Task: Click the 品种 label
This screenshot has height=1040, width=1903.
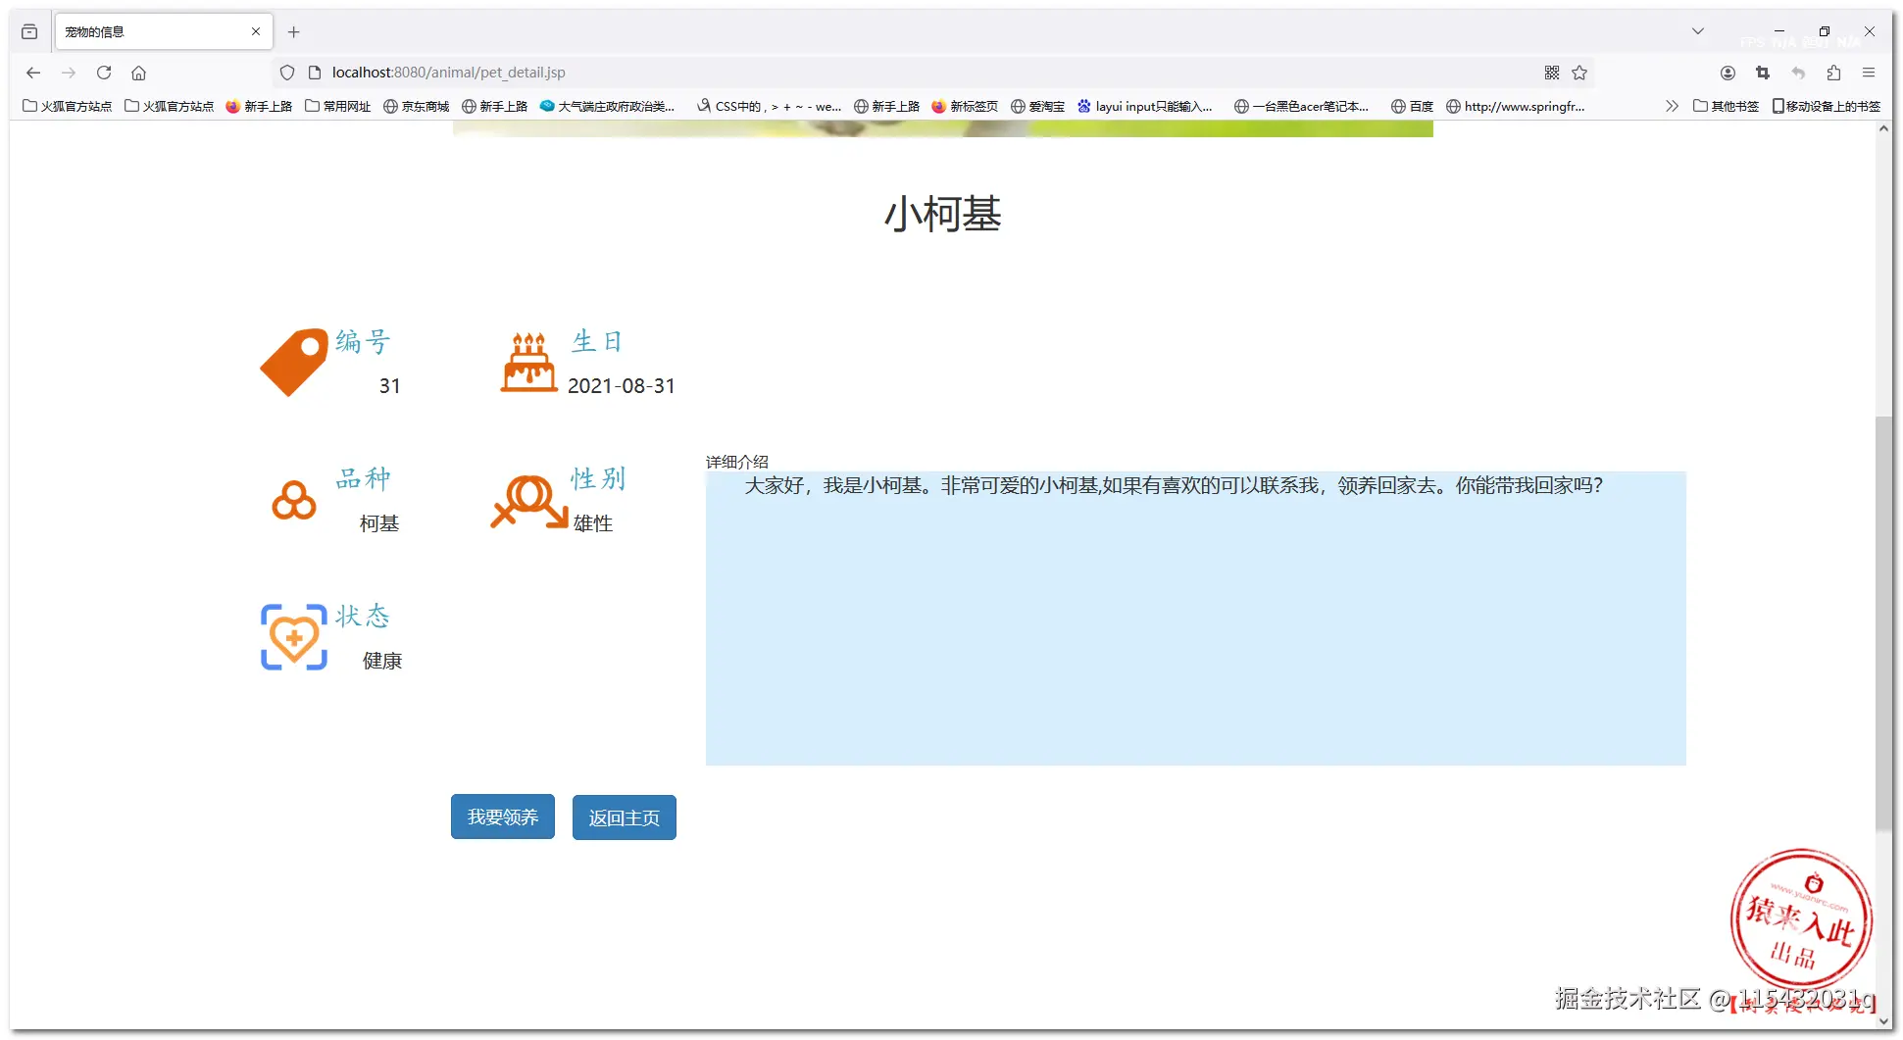Action: coord(364,478)
